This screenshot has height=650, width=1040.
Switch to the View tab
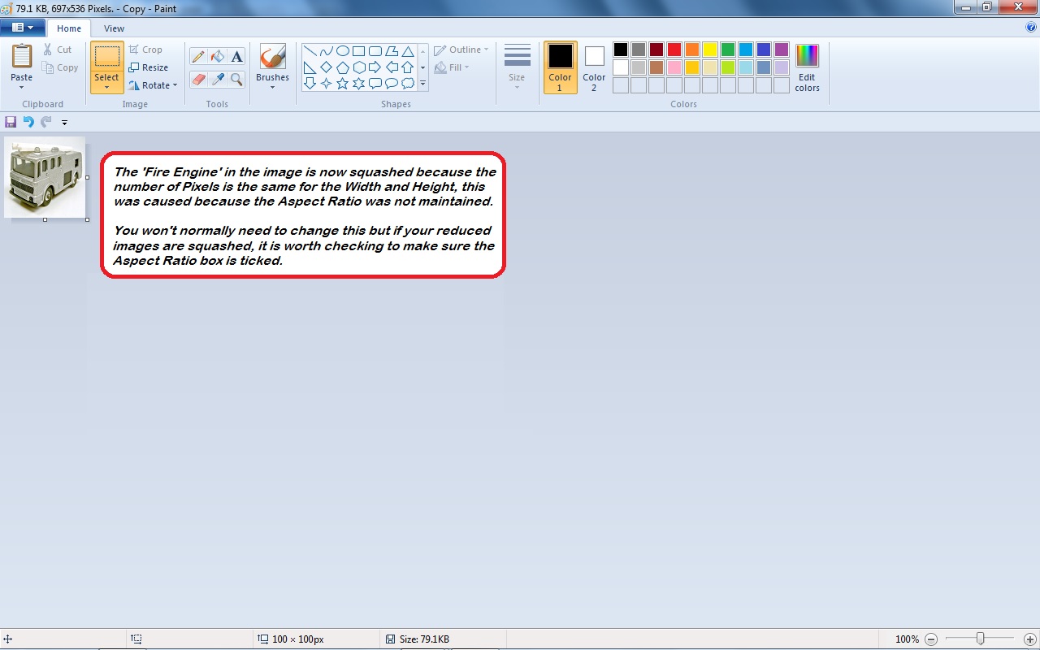[x=114, y=28]
